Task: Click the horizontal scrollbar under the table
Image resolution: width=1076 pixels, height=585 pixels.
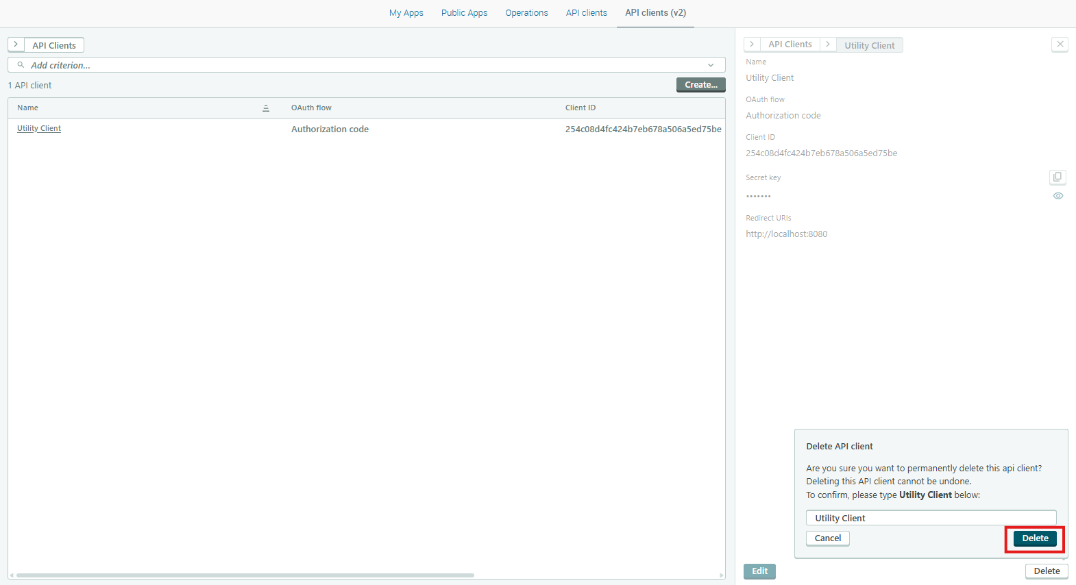Action: (245, 575)
